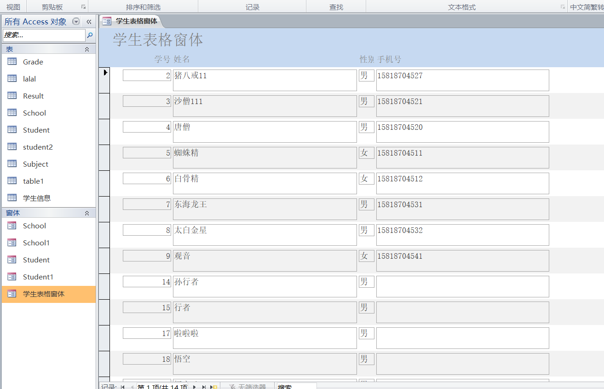Click the name field containing 唐僧

265,131
